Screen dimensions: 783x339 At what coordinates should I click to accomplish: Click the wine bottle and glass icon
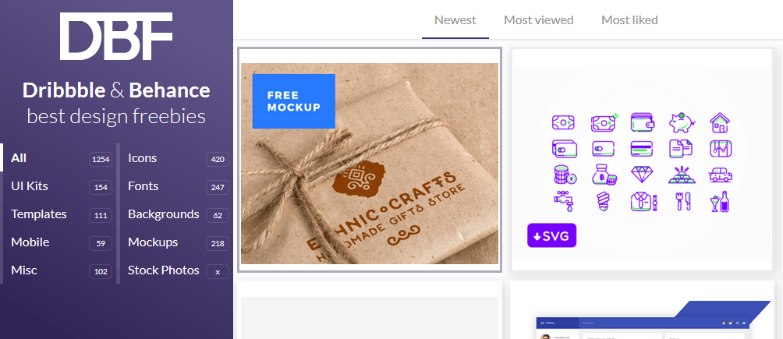tap(720, 201)
